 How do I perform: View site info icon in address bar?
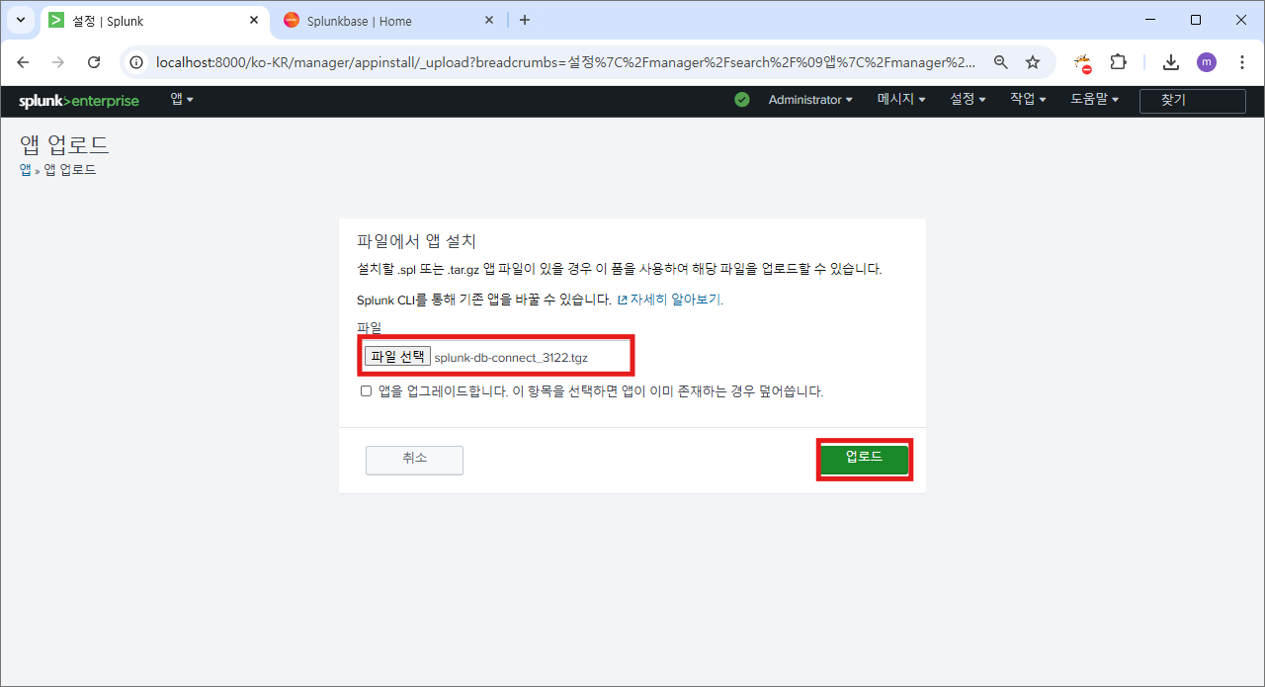tap(137, 62)
